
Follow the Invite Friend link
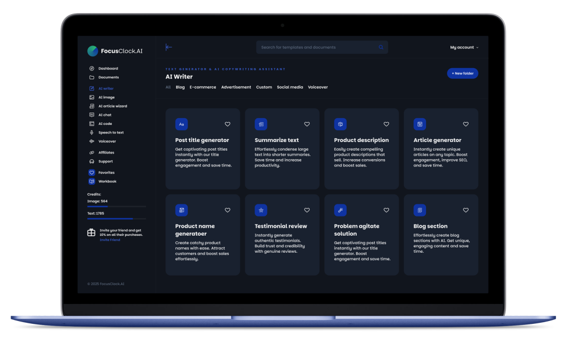110,240
